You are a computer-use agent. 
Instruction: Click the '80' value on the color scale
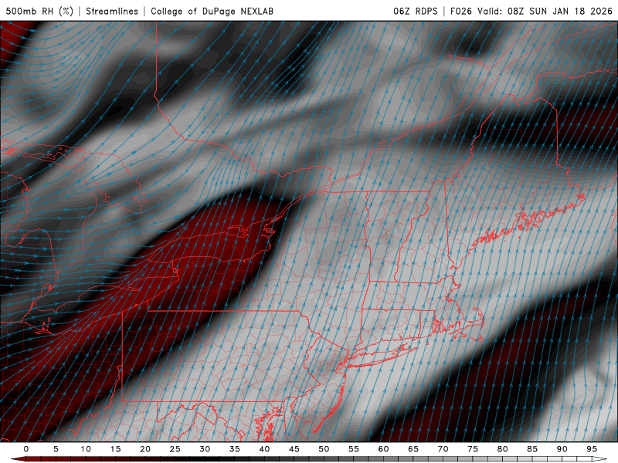(503, 449)
